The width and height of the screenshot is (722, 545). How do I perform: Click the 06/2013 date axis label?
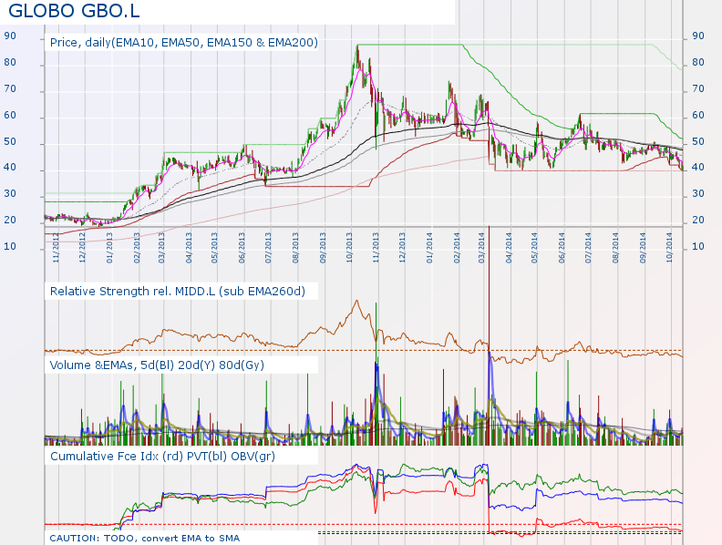(x=242, y=248)
